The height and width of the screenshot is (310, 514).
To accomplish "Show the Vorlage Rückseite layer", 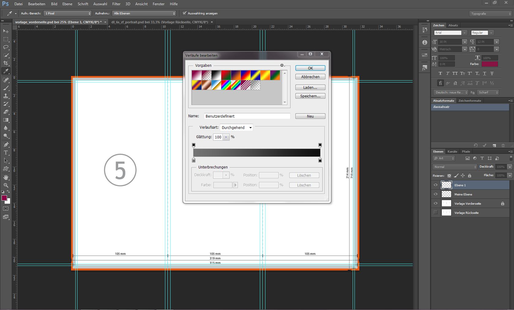I will [x=436, y=213].
